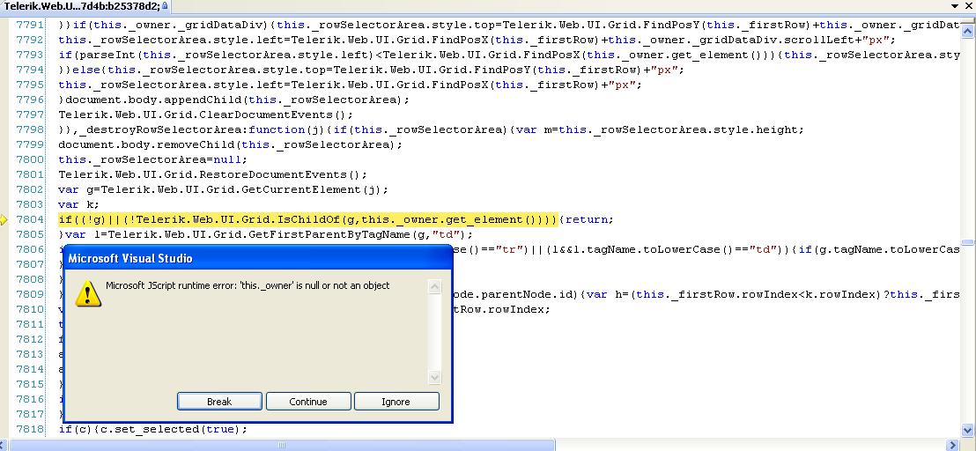Choose Ignore in the JScript error dialog
976x451 pixels.
coord(396,402)
